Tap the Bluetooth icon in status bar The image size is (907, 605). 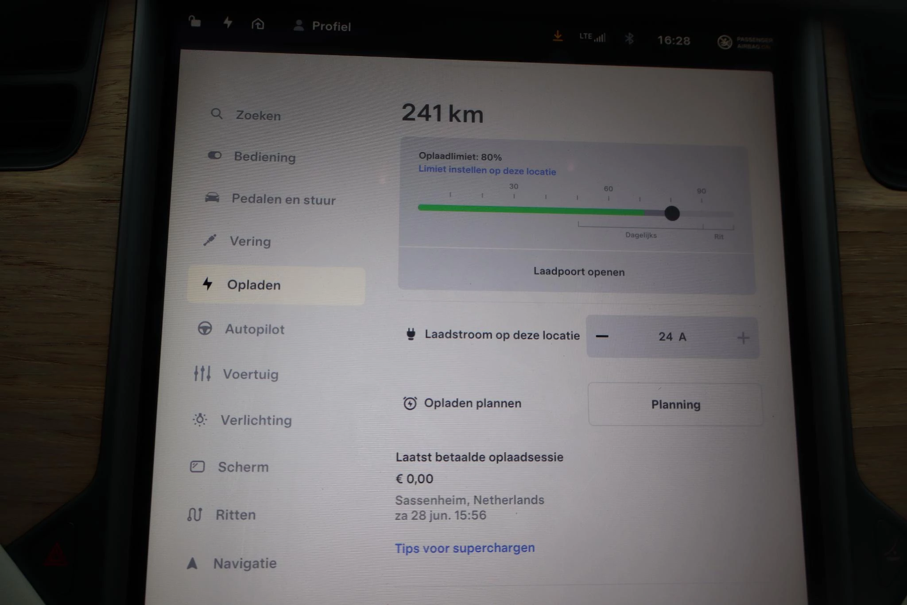629,39
